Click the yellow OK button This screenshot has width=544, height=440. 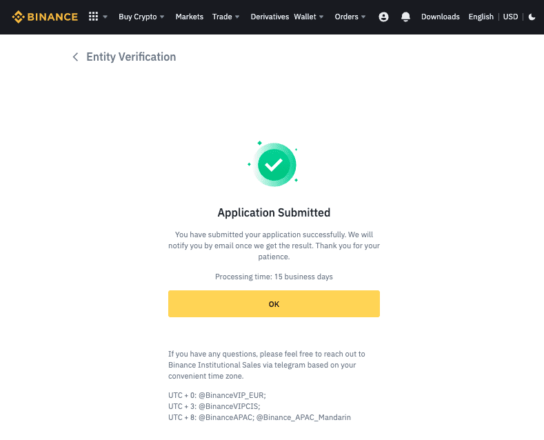[x=274, y=304]
